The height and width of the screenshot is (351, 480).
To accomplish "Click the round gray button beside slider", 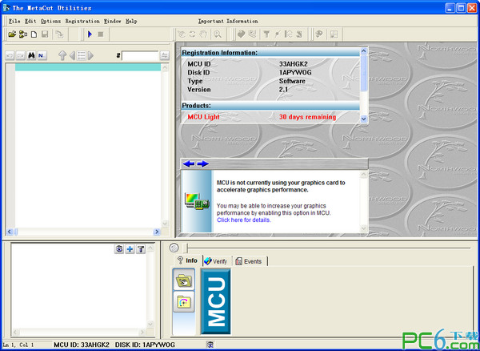I will coord(174,248).
